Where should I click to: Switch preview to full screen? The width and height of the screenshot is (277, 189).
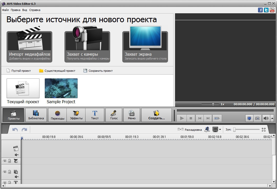[x=249, y=118]
